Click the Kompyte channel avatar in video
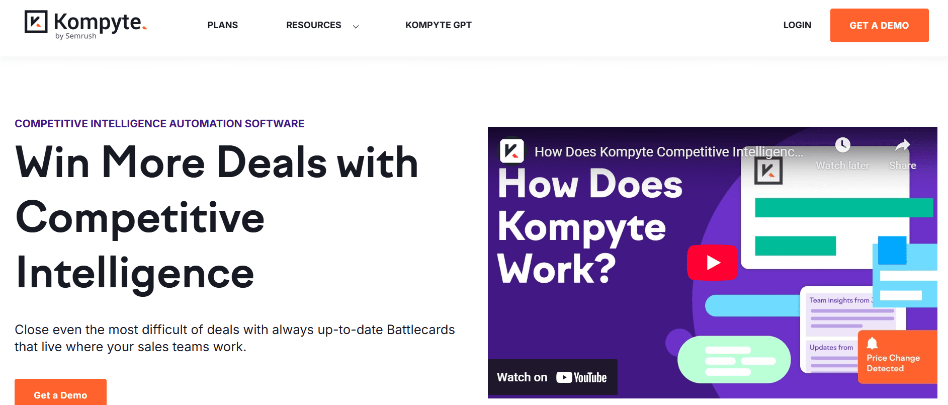This screenshot has width=948, height=405. pos(511,151)
